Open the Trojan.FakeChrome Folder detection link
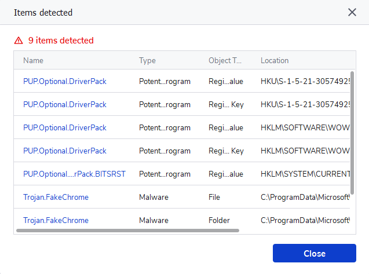Viewport: 369px width, 274px height. (56, 221)
